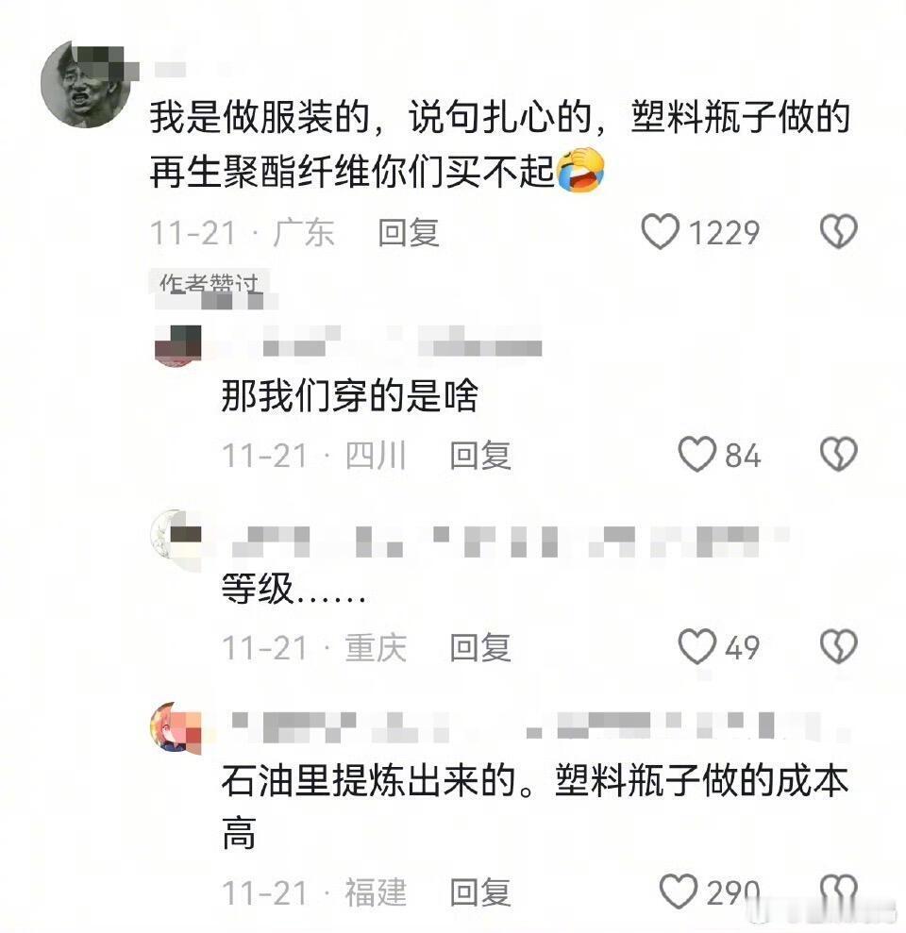Reply to the 福建 comment
906x933 pixels.
(x=480, y=892)
